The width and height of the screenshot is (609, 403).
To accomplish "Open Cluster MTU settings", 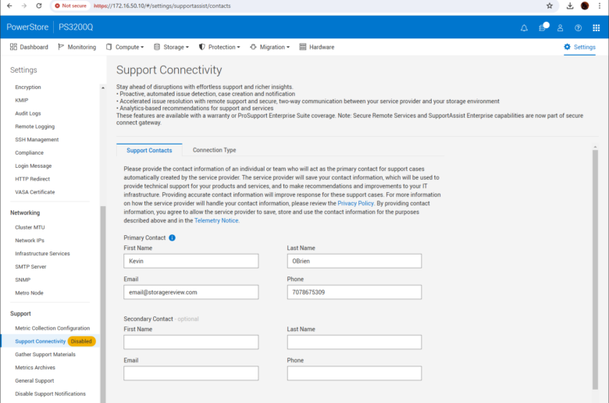I will 30,227.
